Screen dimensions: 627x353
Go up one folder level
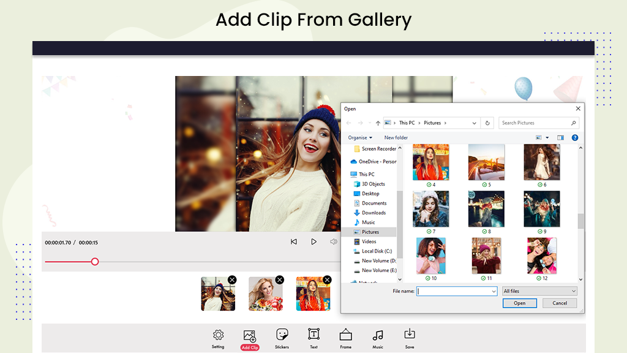(x=378, y=123)
